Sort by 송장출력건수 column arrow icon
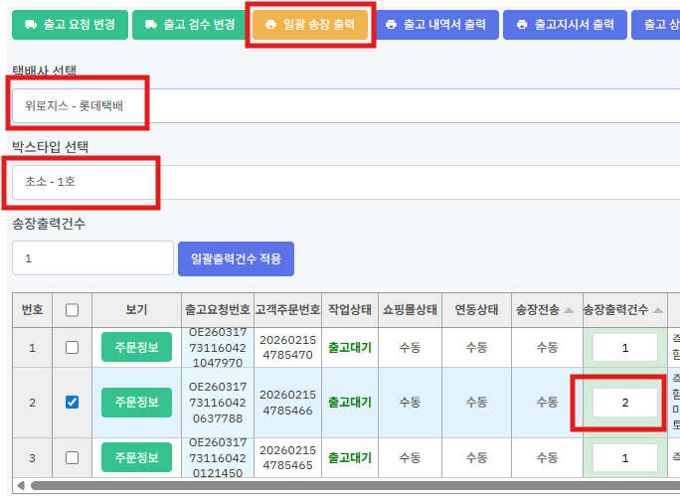Image resolution: width=680 pixels, height=496 pixels. [658, 310]
